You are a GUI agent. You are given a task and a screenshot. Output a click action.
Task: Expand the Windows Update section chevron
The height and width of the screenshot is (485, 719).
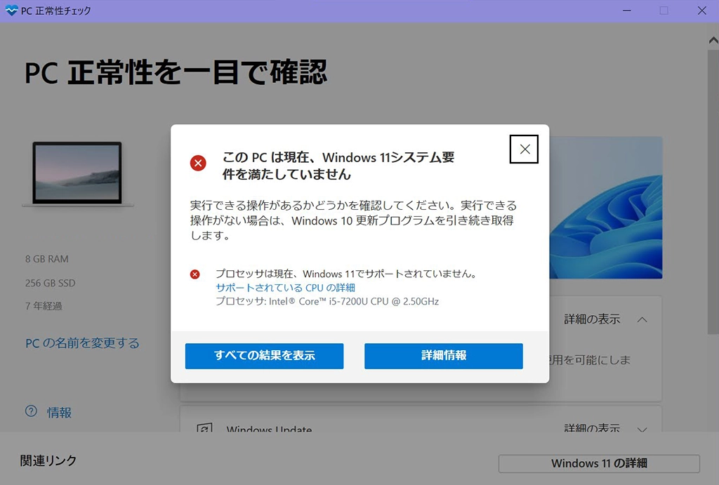642,429
